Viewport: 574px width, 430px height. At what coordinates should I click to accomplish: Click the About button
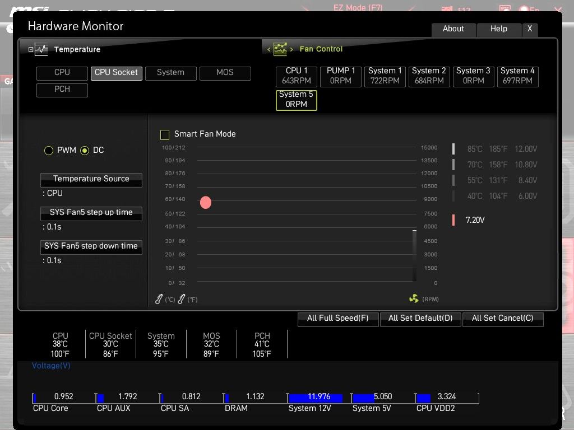(x=453, y=29)
